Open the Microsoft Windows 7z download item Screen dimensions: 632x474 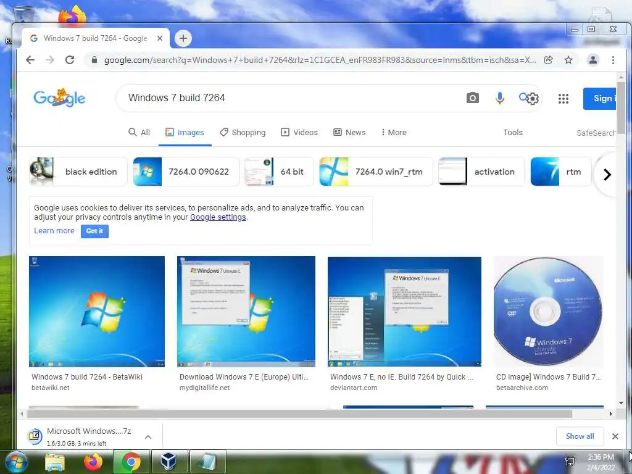pos(83,436)
